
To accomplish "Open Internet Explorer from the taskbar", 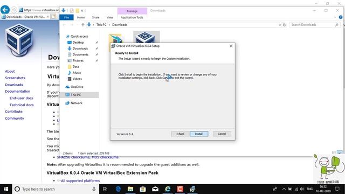I will [168, 189].
